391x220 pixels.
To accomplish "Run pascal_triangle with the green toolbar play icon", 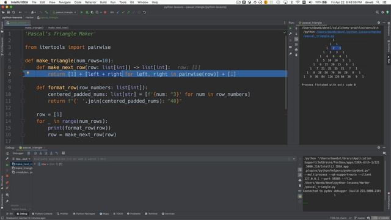I will [x=81, y=12].
